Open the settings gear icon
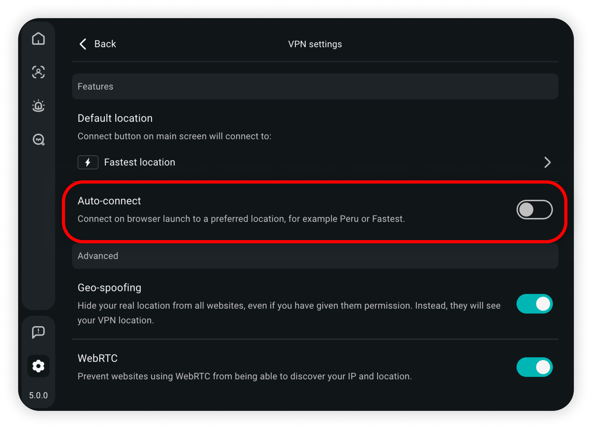 click(x=38, y=366)
